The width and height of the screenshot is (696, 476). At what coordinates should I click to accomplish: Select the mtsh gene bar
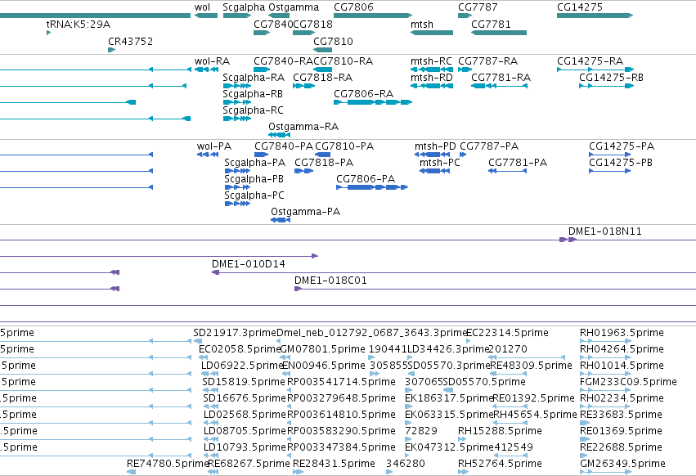coord(432,33)
